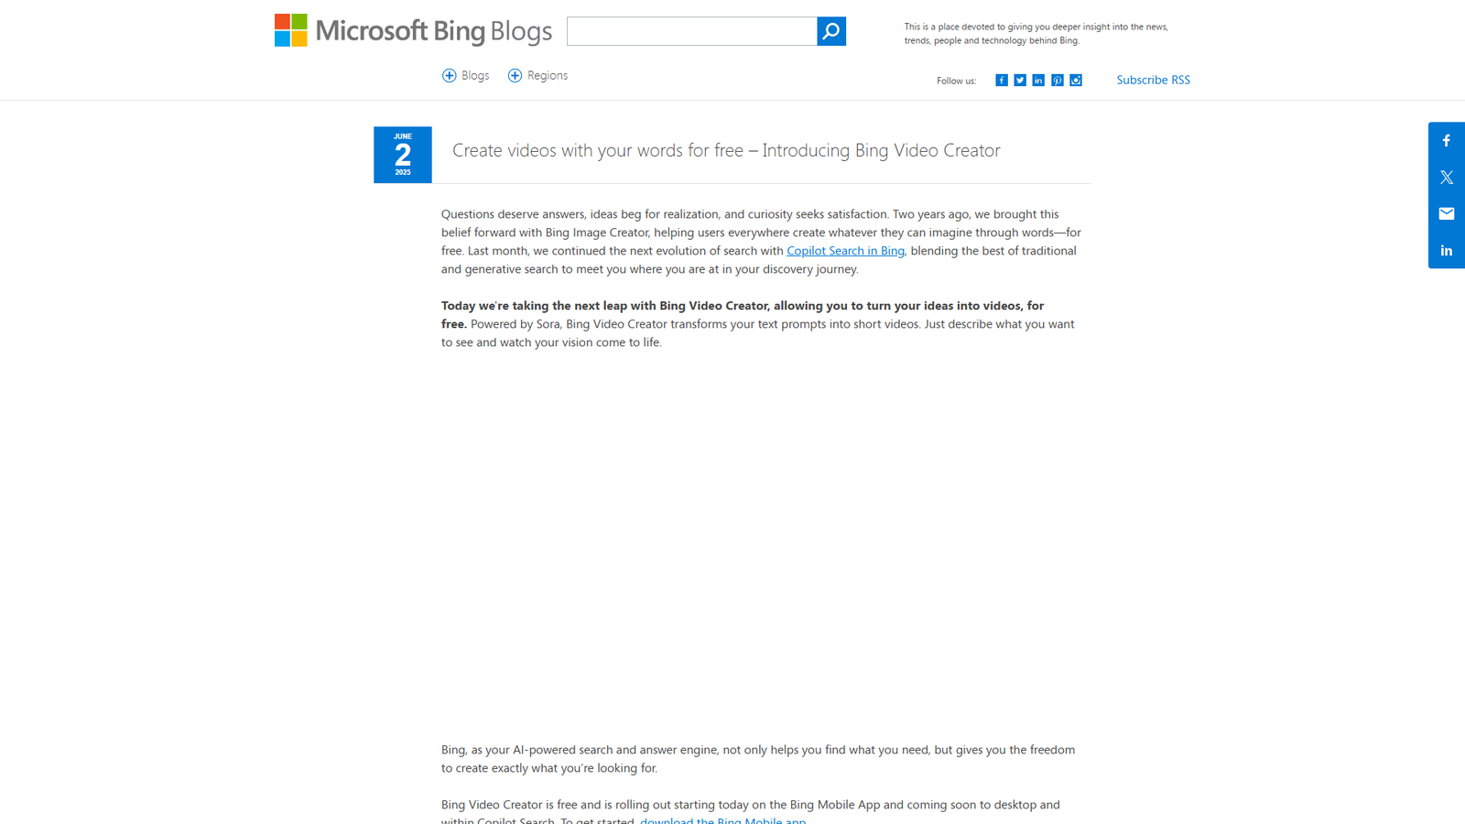Share article on LinkedIn sidebar icon

click(x=1446, y=249)
